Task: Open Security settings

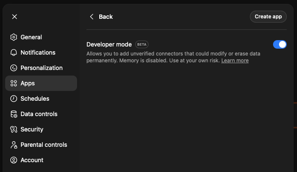Action: [41, 129]
